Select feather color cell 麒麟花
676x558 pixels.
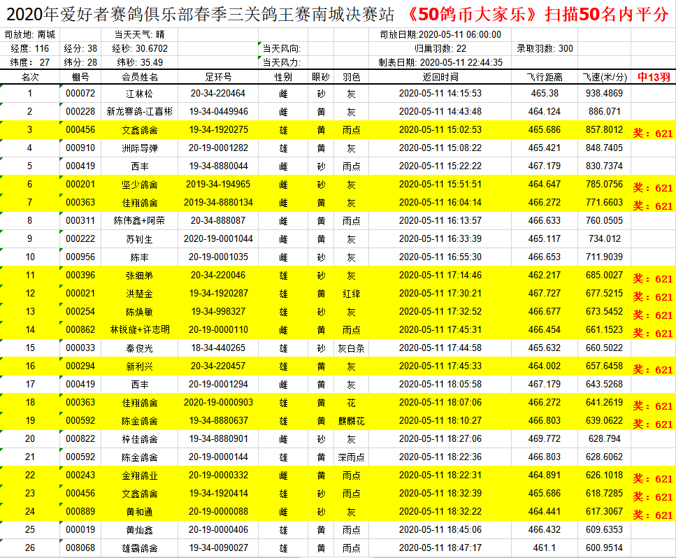tap(352, 421)
